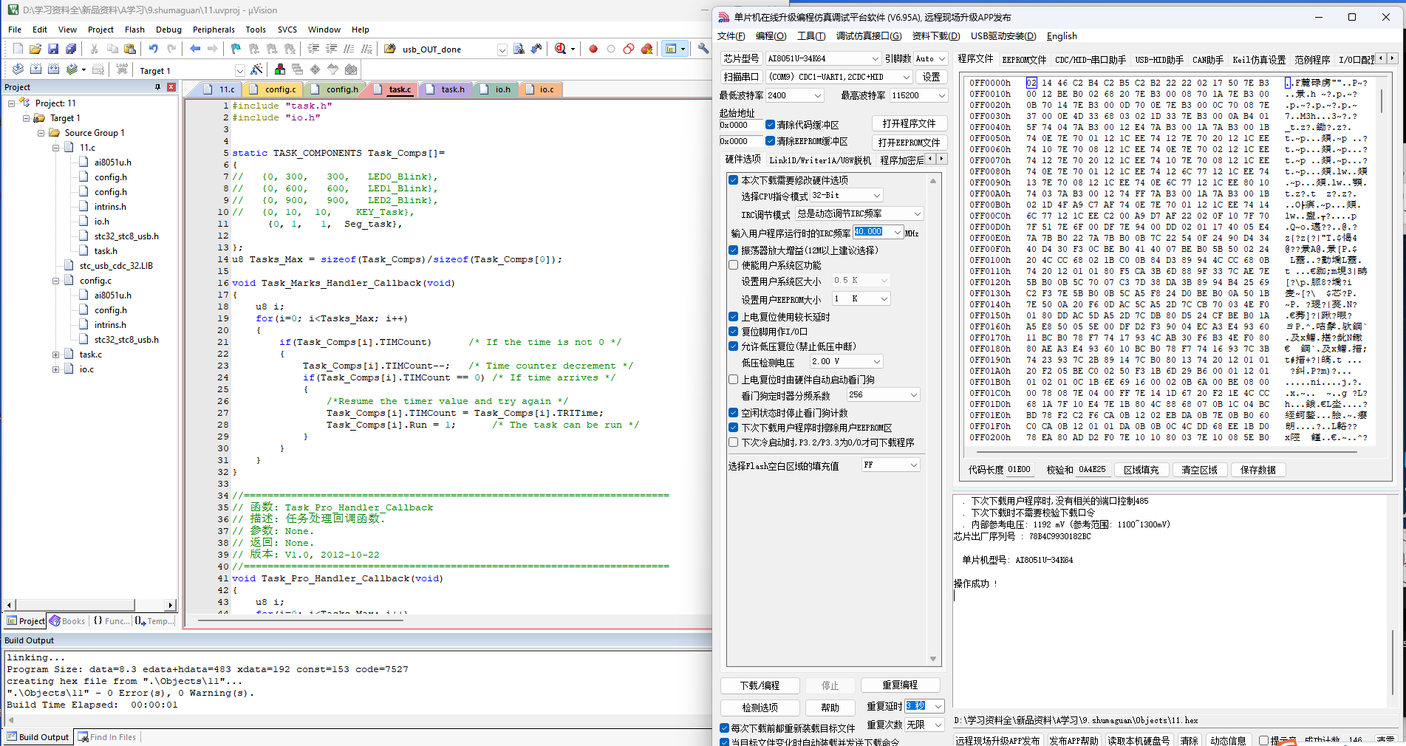Open 扫描串口 COM port dropdown
1406x746 pixels.
[839, 77]
